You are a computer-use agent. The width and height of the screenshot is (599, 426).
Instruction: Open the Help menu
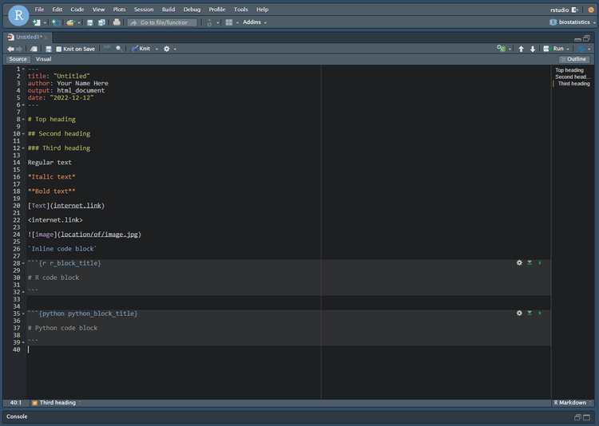pos(263,10)
